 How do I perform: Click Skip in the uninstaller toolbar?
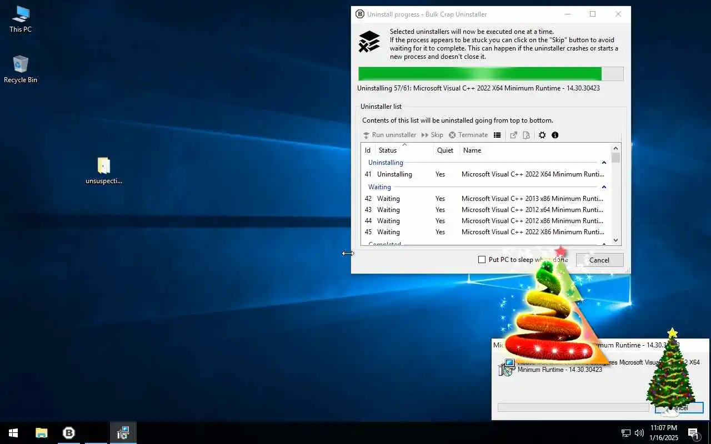432,135
